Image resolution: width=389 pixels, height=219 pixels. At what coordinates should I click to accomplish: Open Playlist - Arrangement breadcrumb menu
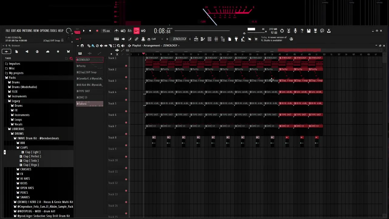click(146, 46)
